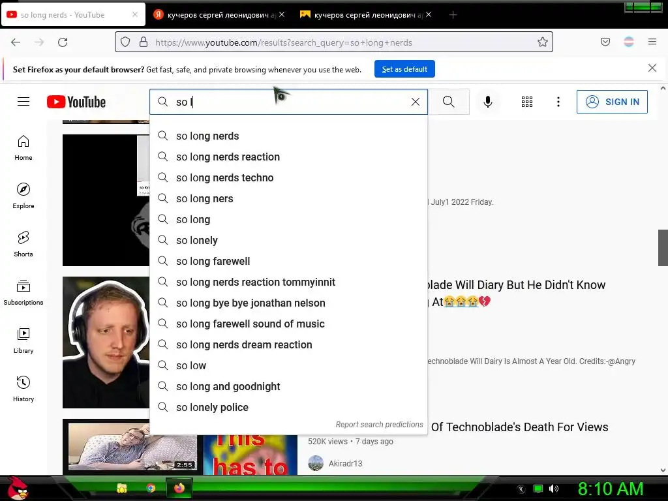Open the video thumbnail with headphones man
668x501 pixels.
[106, 342]
